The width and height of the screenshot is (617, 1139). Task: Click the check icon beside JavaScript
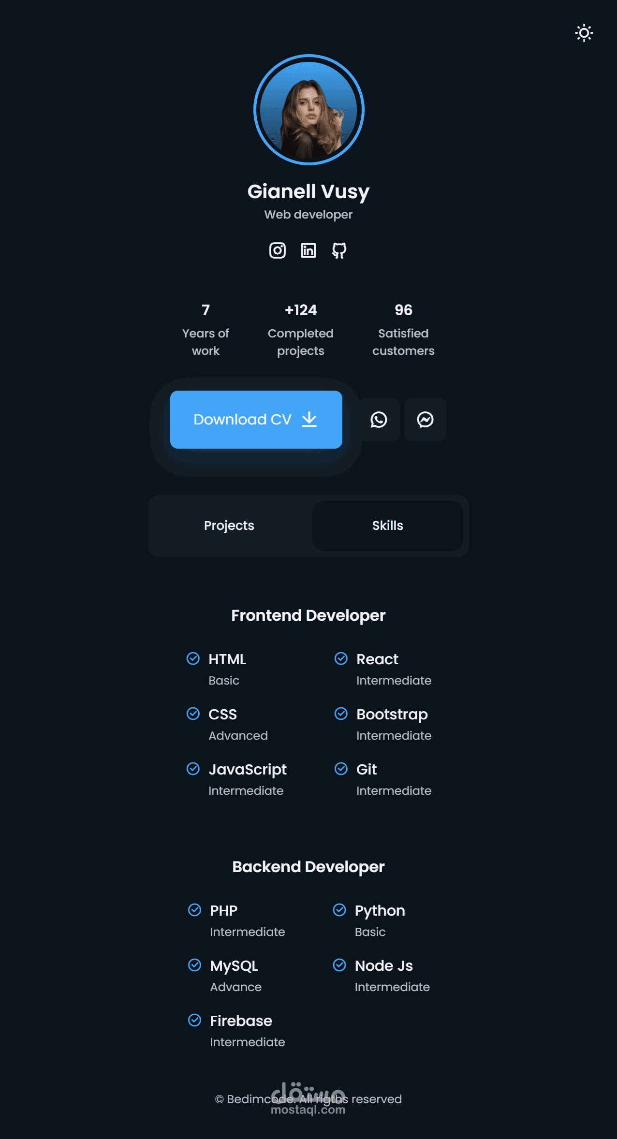pos(193,769)
